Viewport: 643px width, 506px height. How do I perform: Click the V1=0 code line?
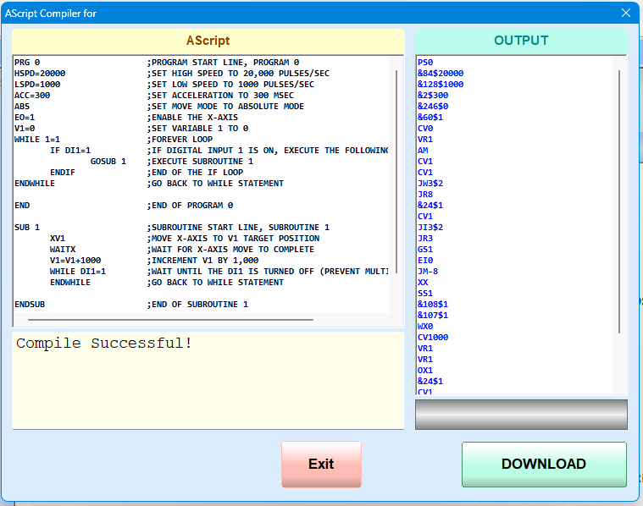tap(25, 129)
